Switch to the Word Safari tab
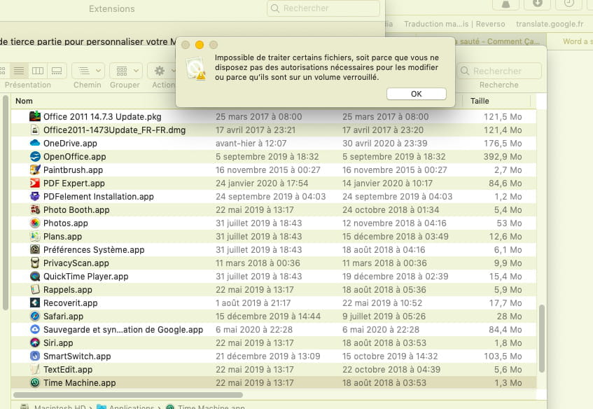The height and width of the screenshot is (409, 593). click(x=570, y=41)
